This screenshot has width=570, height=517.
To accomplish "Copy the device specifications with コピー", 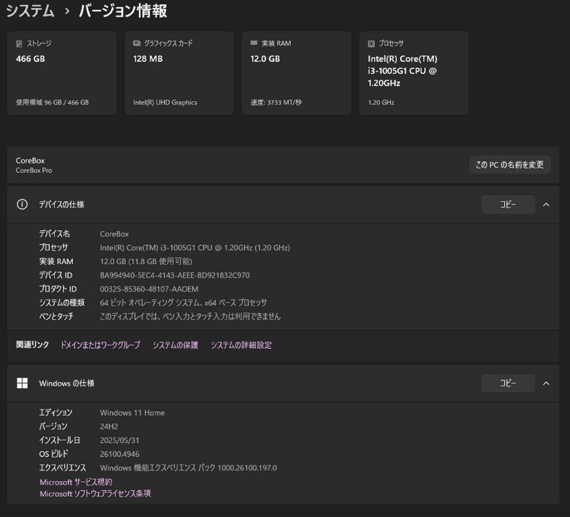I will (x=508, y=204).
